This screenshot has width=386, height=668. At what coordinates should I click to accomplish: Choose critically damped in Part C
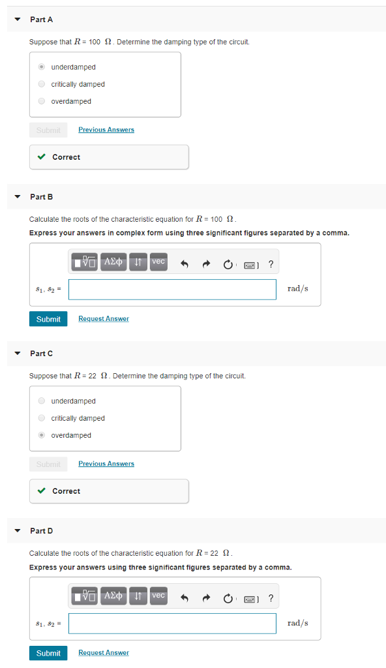pos(41,418)
